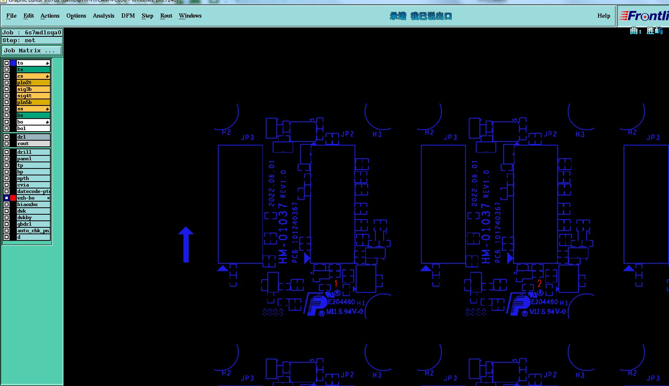Screen dimensions: 669x386
Task: Open the Rout menu
Action: [x=166, y=16]
